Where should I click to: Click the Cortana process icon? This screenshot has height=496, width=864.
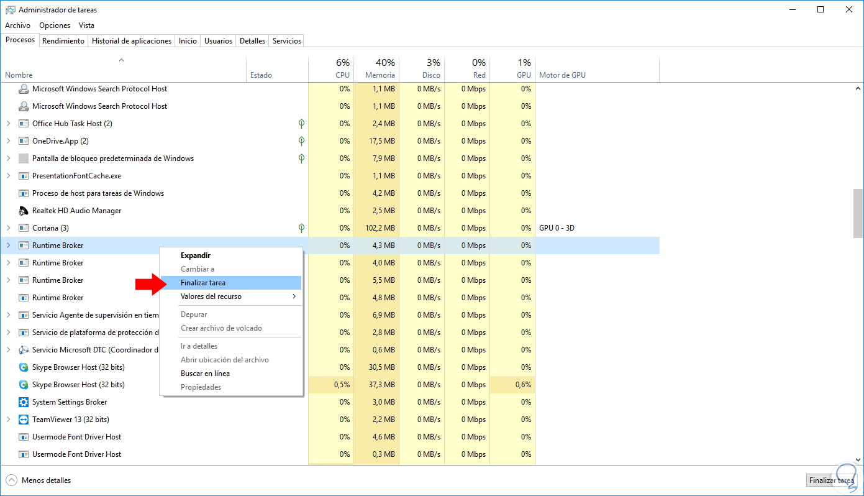point(24,228)
